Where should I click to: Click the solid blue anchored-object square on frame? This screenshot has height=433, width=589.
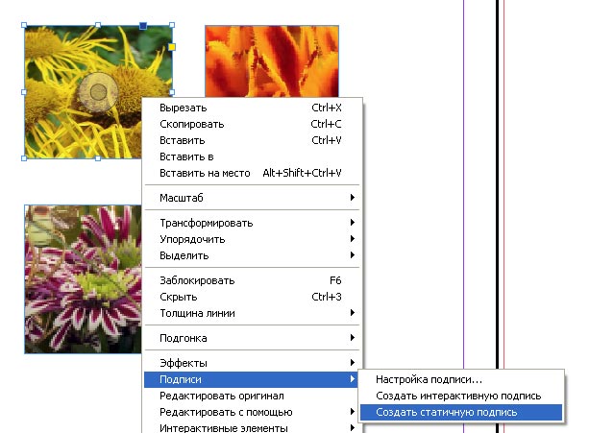[x=143, y=26]
